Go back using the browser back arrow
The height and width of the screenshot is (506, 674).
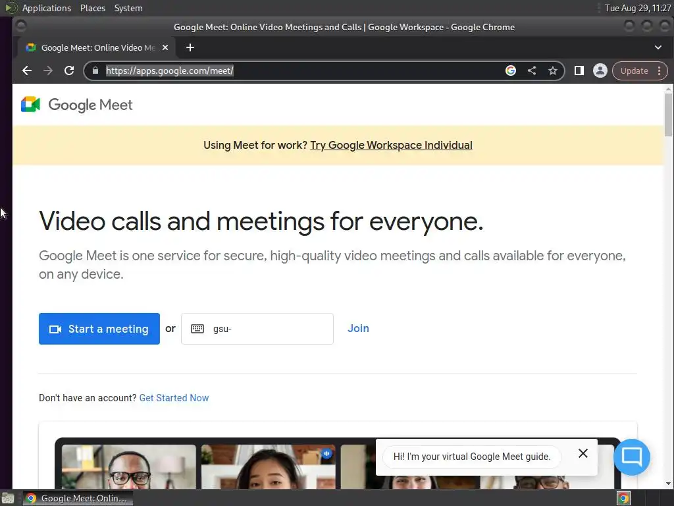point(27,70)
